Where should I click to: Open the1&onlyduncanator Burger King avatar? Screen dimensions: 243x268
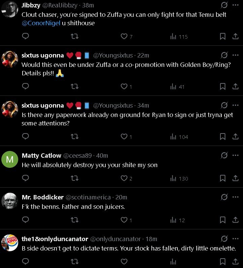tap(10, 243)
